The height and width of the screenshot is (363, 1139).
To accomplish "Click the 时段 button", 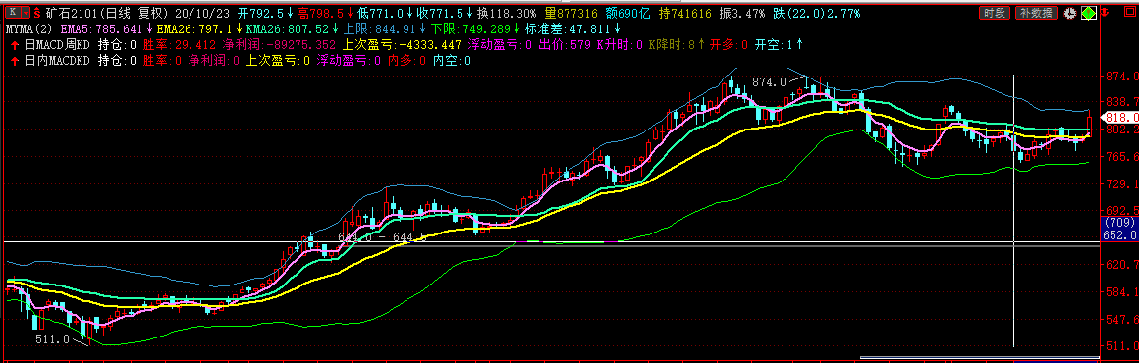I will pos(995,13).
